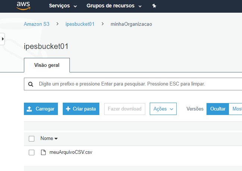Expand the Ações dropdown
The width and height of the screenshot is (242, 171).
point(163,109)
